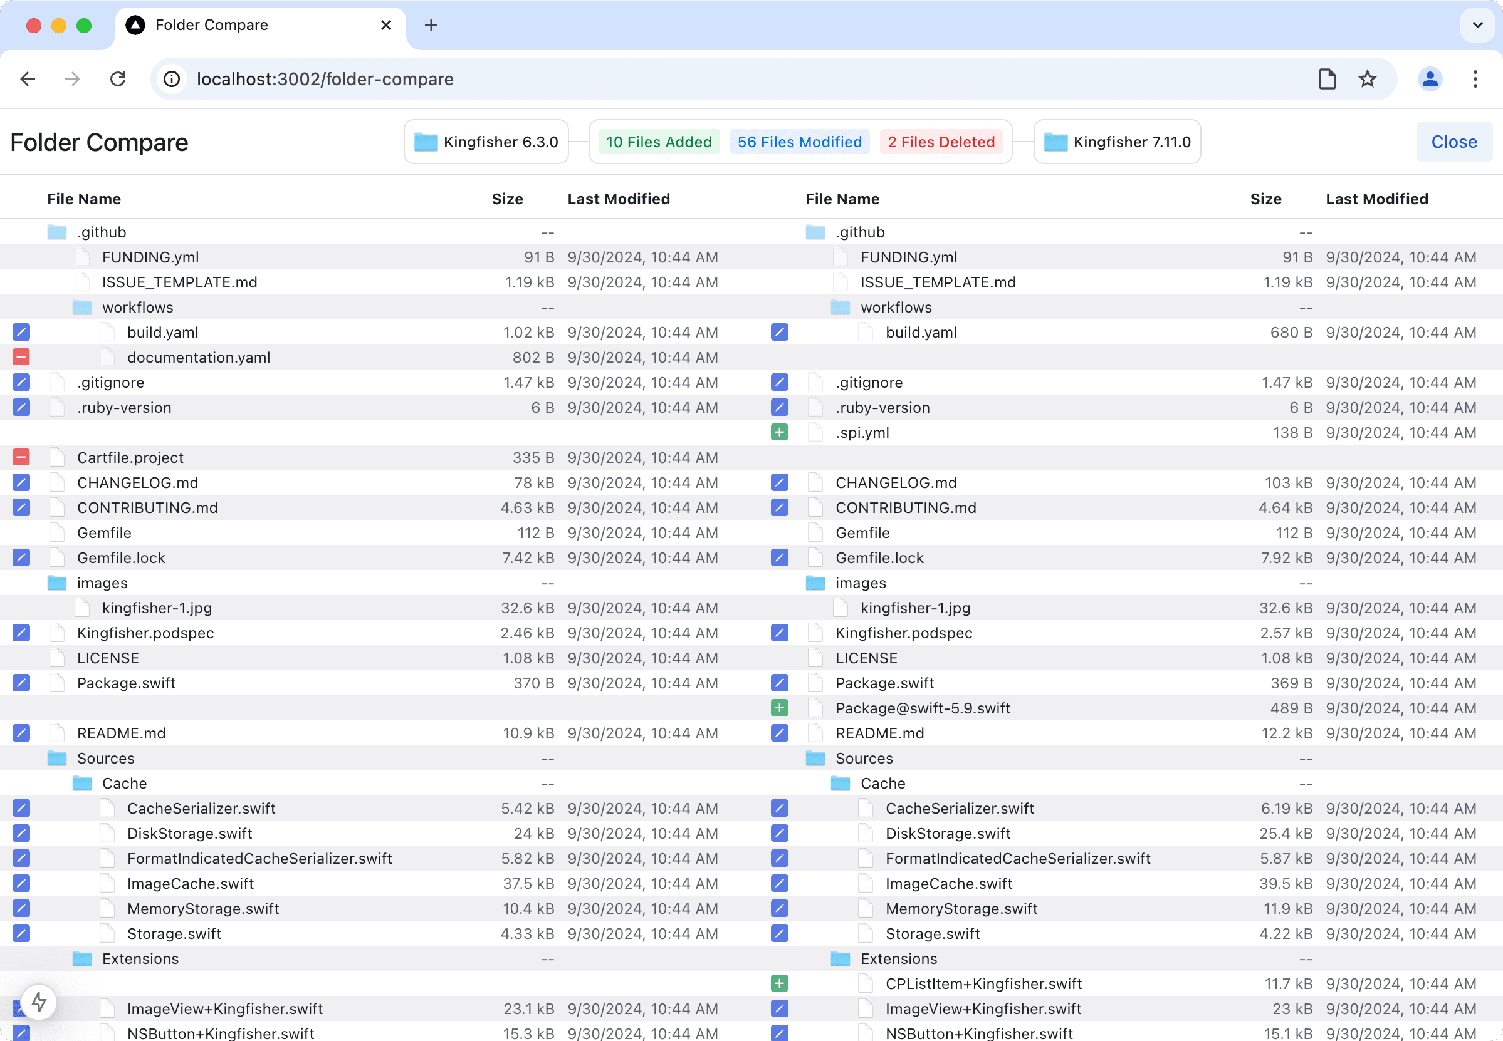Click added plus icon beside CPListItem+Kingfisher.swift
The height and width of the screenshot is (1041, 1503).
(x=779, y=983)
